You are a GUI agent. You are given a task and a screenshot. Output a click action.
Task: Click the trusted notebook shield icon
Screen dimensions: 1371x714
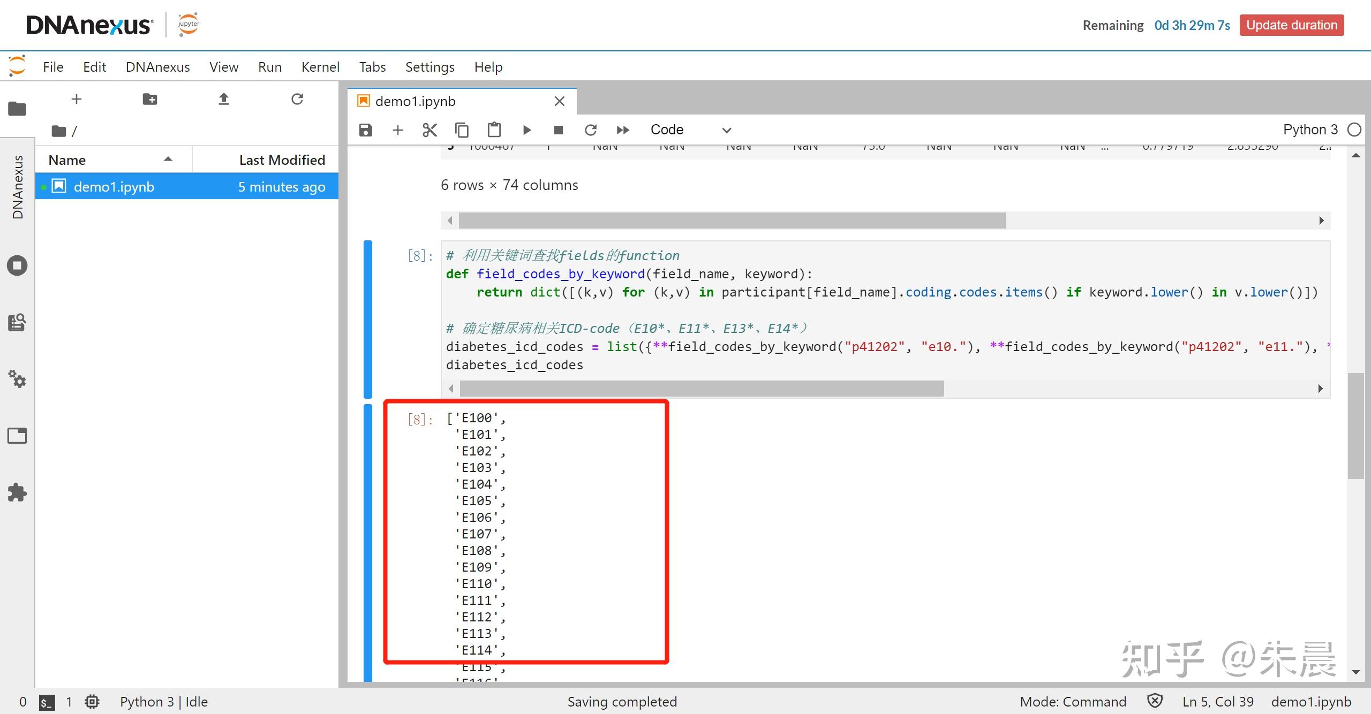pos(1155,701)
